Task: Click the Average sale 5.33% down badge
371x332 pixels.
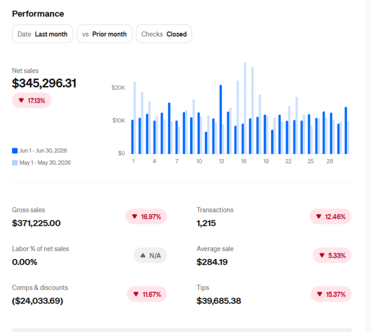Action: [x=332, y=255]
